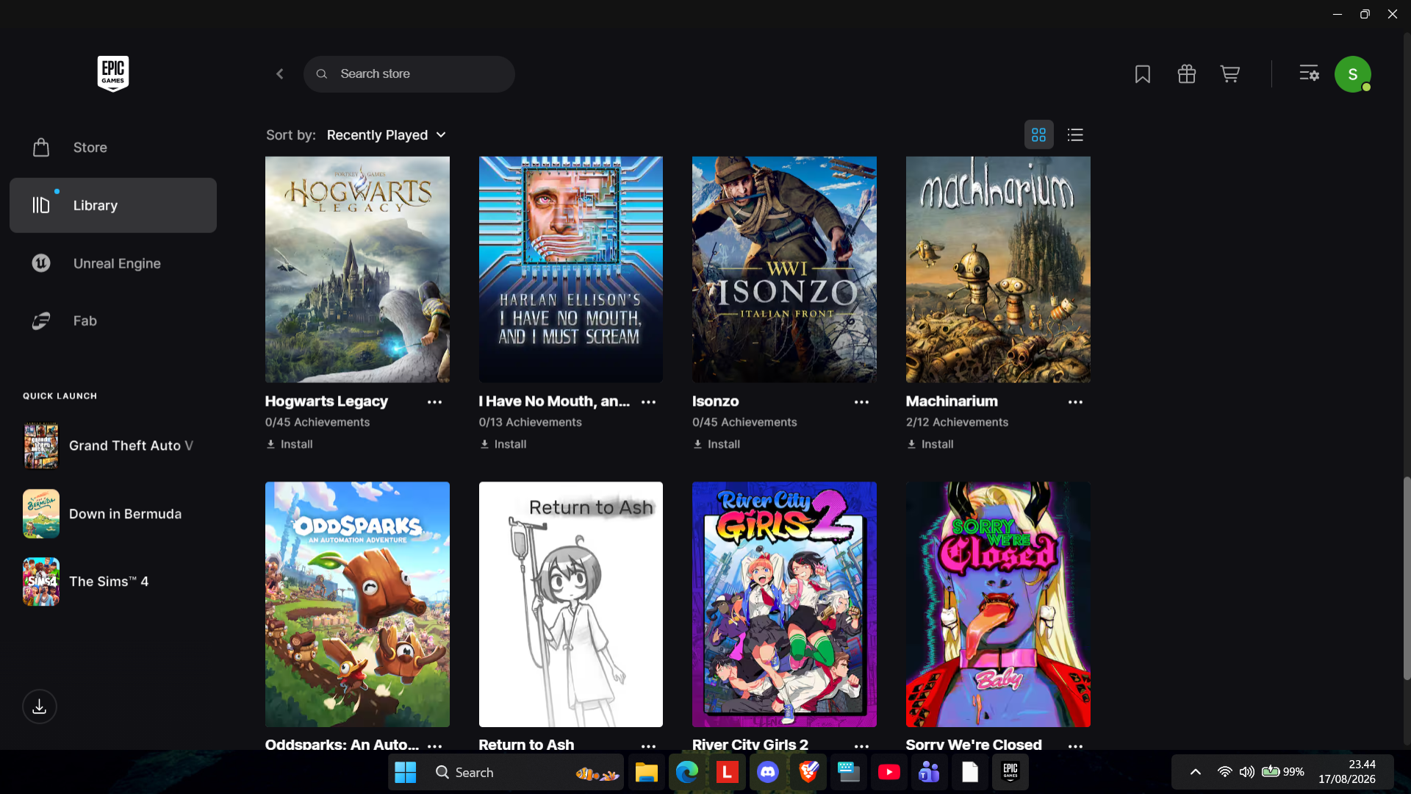The height and width of the screenshot is (794, 1411).
Task: Open the Machinarium title link
Action: [952, 401]
